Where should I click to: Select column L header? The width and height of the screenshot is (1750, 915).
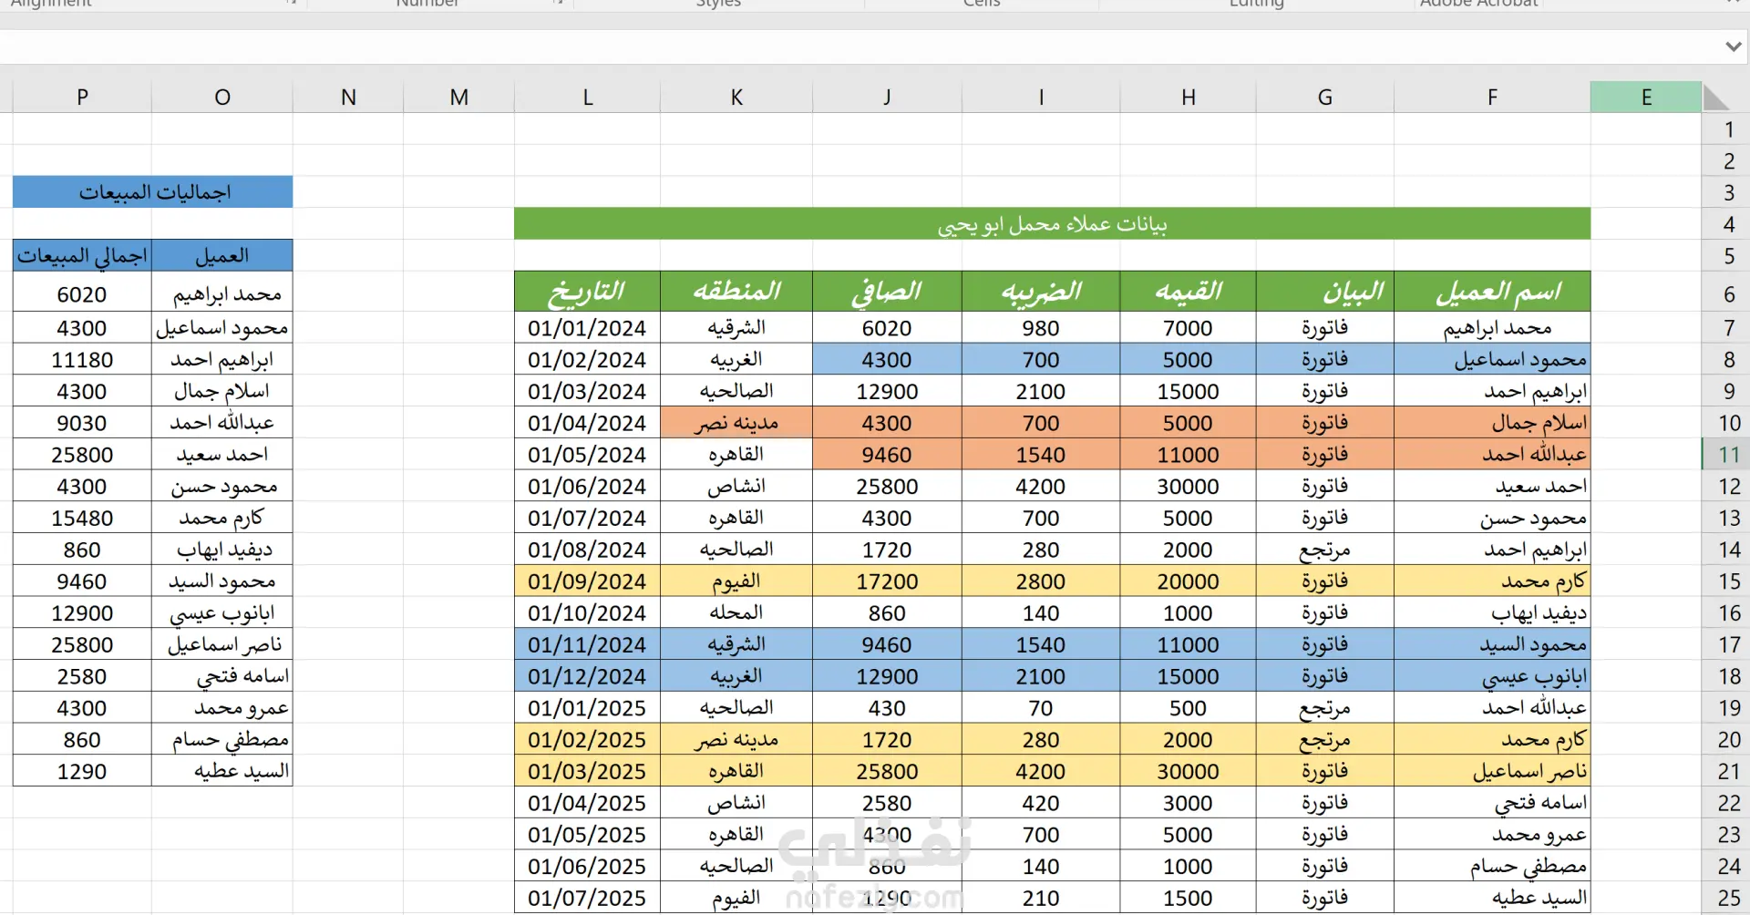pos(588,98)
